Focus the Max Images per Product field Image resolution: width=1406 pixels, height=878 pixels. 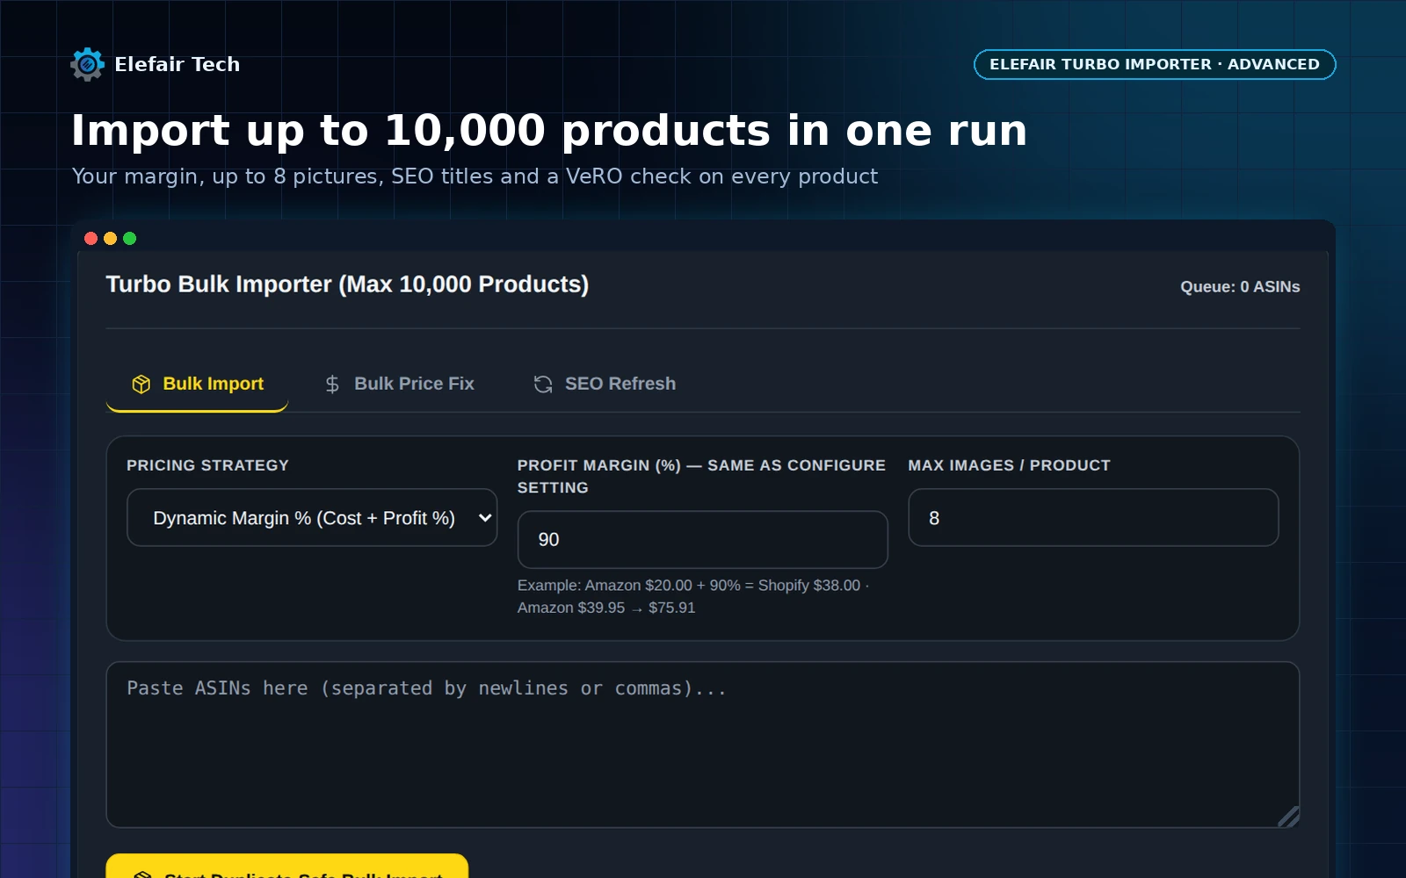pyautogui.click(x=1093, y=518)
